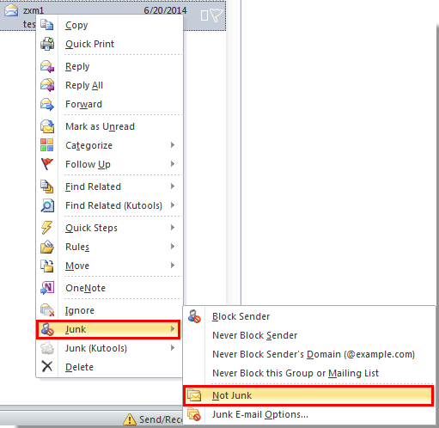Viewport: 439px width, 428px height.
Task: Click the Quick Print printer icon
Action: pos(47,44)
